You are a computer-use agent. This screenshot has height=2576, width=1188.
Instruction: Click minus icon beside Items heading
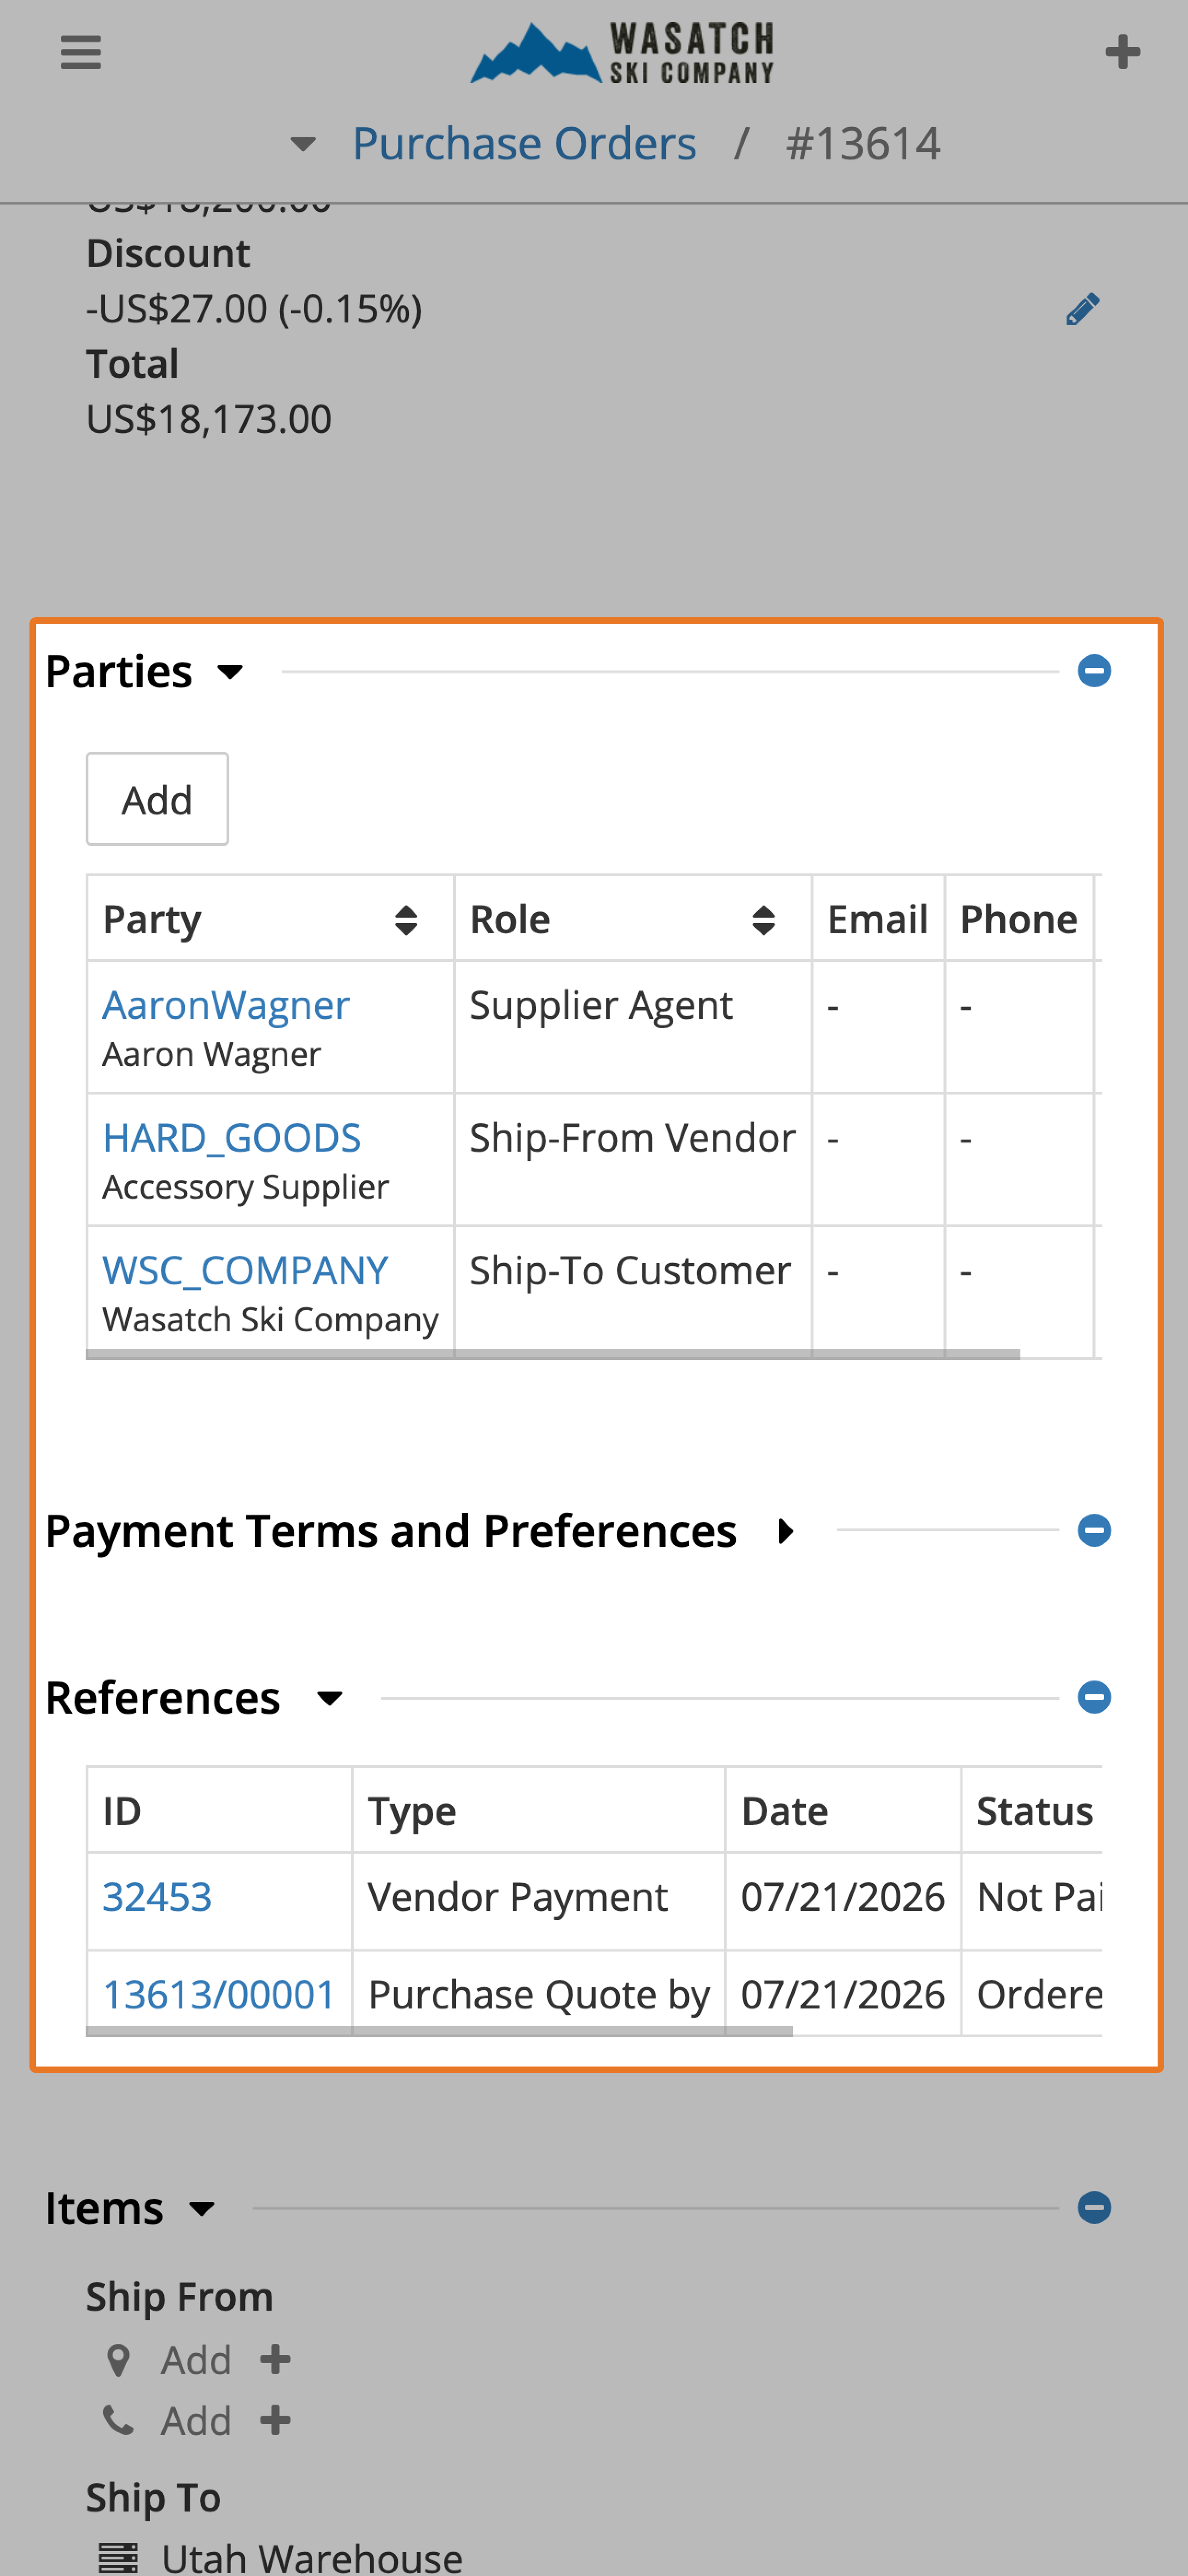coord(1094,2206)
